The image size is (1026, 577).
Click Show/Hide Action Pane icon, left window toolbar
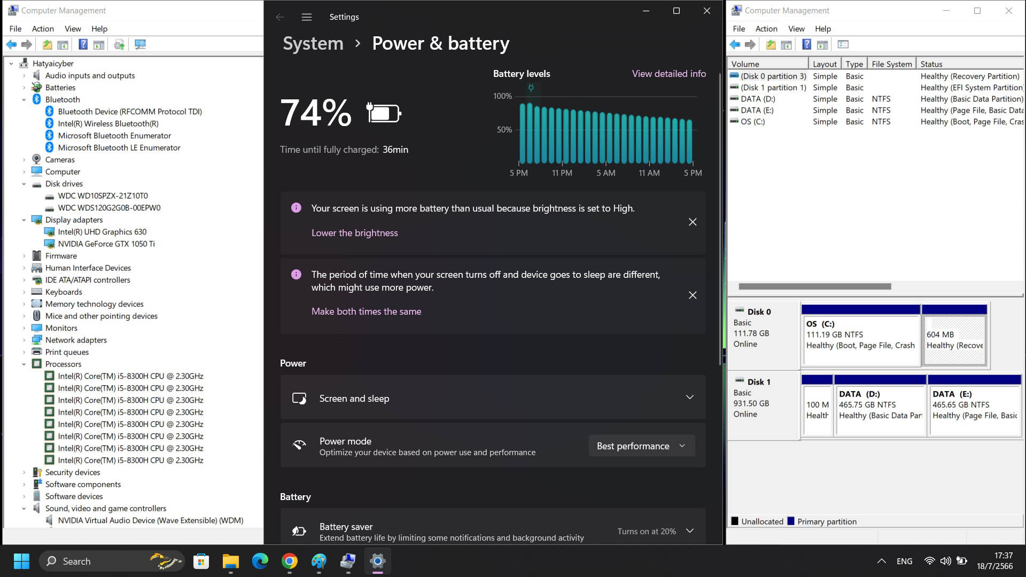(99, 45)
